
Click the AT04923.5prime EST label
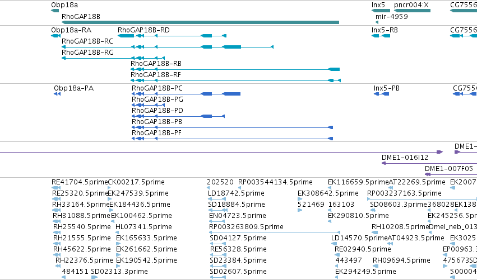[416, 239]
